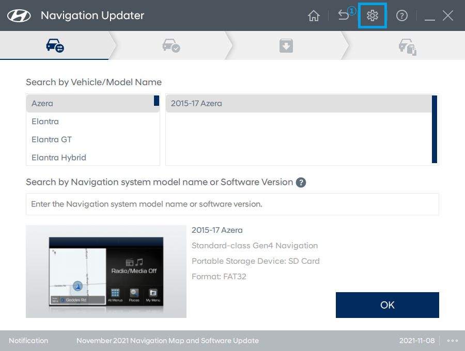Click the help tooltip beside Software Version label
The height and width of the screenshot is (351, 465).
point(301,183)
